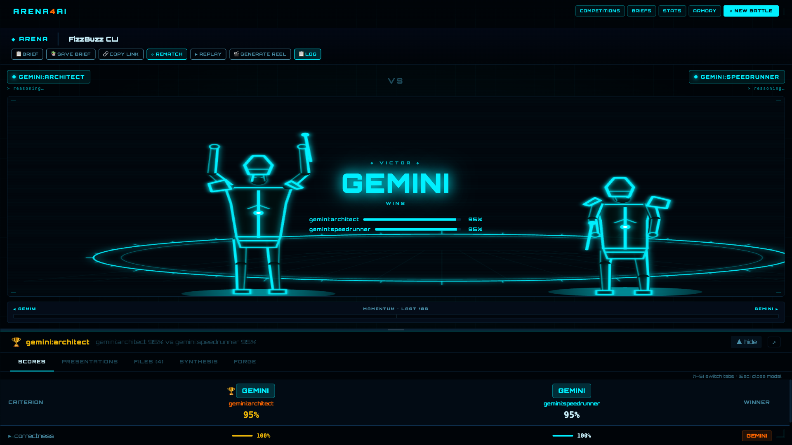This screenshot has width=792, height=445.
Task: Click the momentum bar track
Action: (x=396, y=316)
